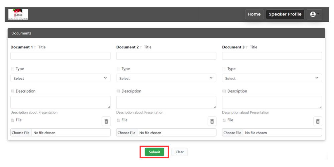Expand the Document 2 Type select
The width and height of the screenshot is (334, 167).
coord(166,78)
